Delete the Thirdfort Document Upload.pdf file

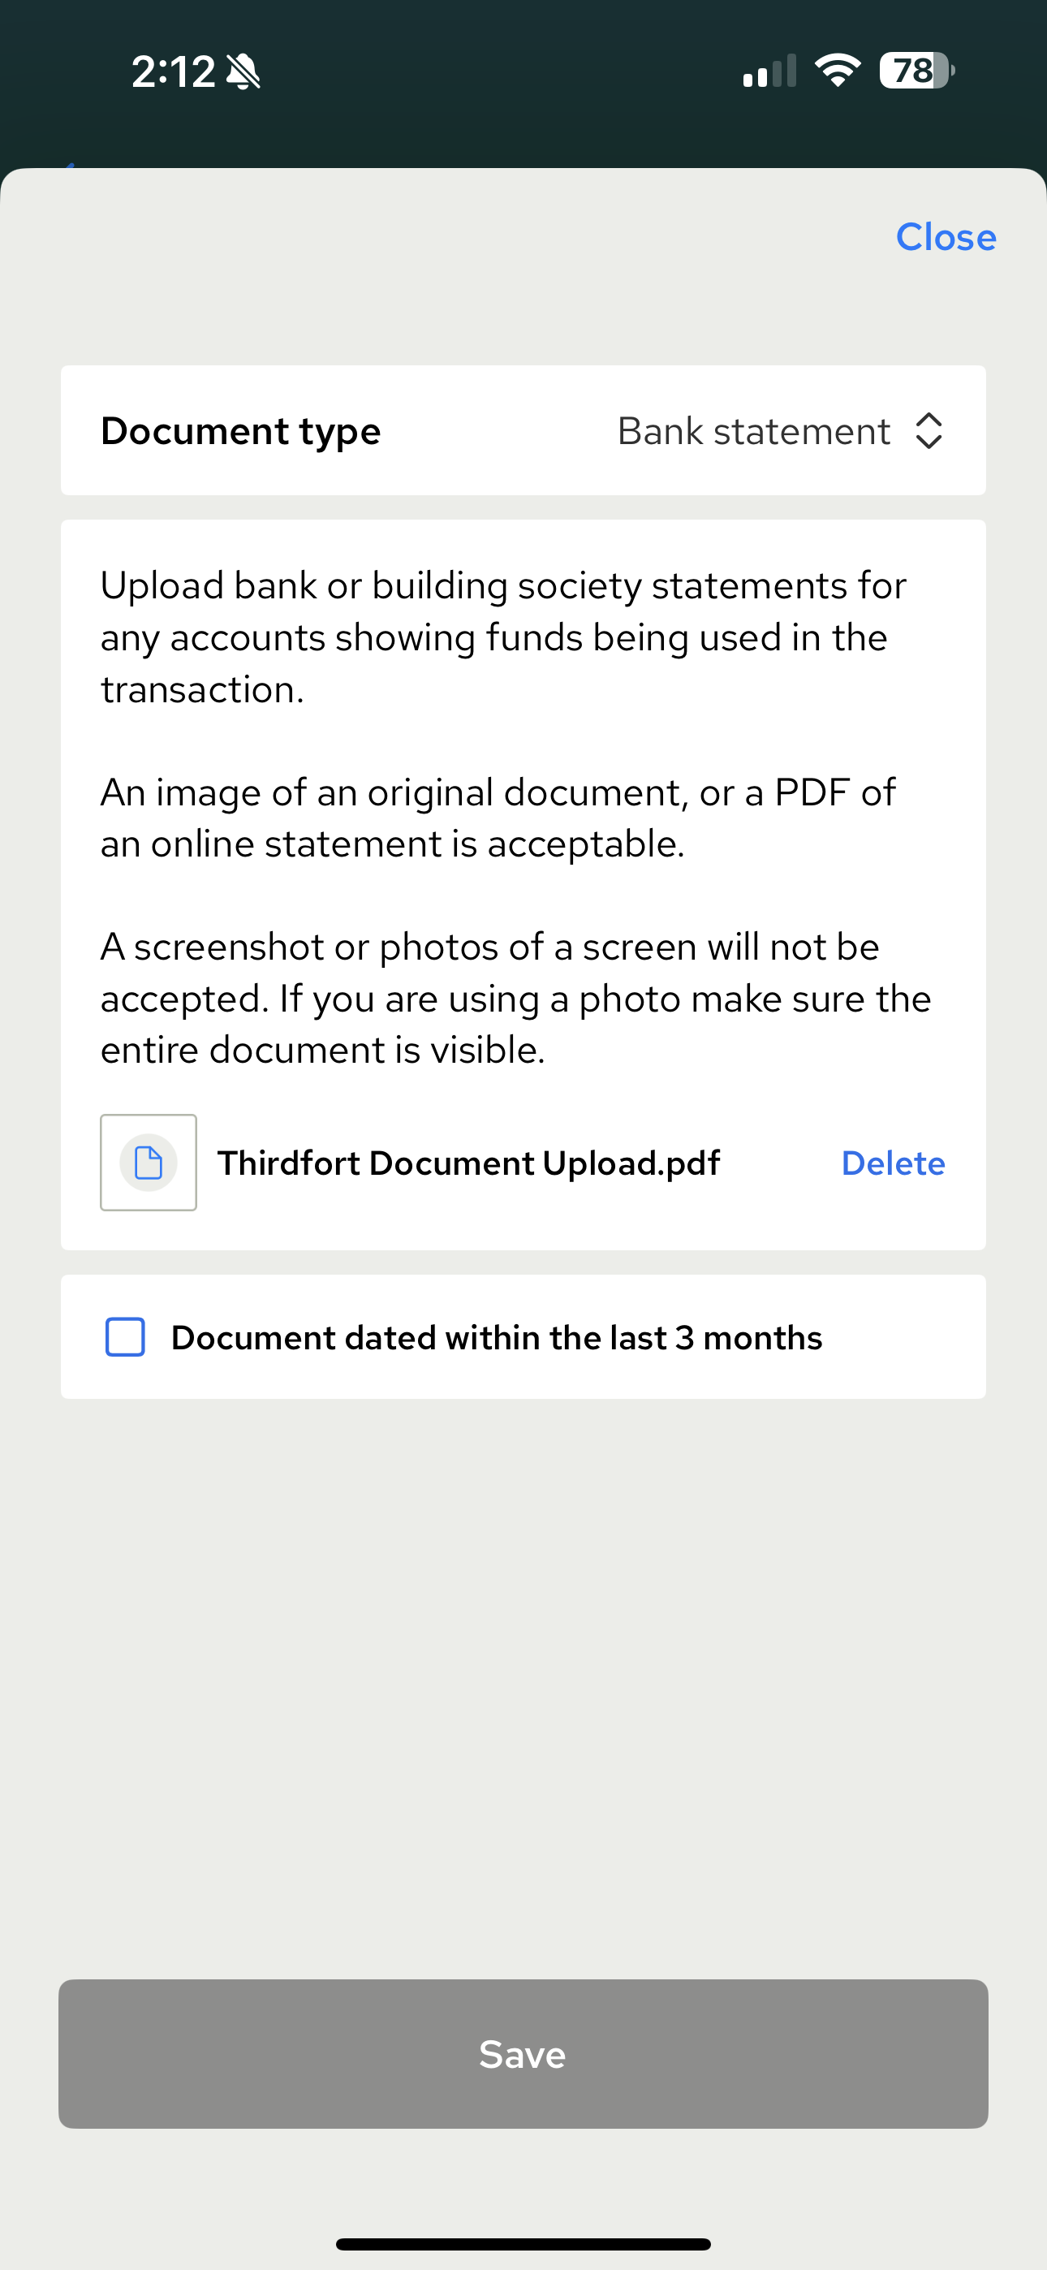893,1163
